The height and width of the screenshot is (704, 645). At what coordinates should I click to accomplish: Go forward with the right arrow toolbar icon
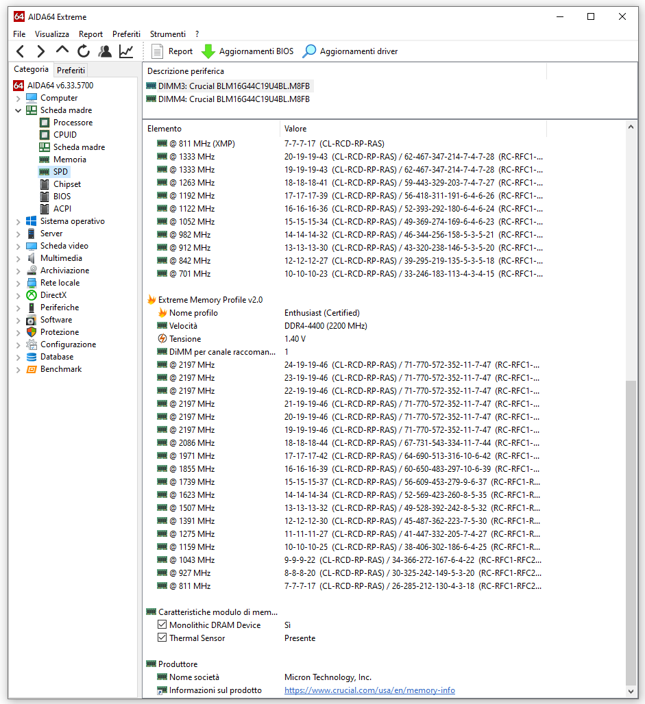coord(41,51)
